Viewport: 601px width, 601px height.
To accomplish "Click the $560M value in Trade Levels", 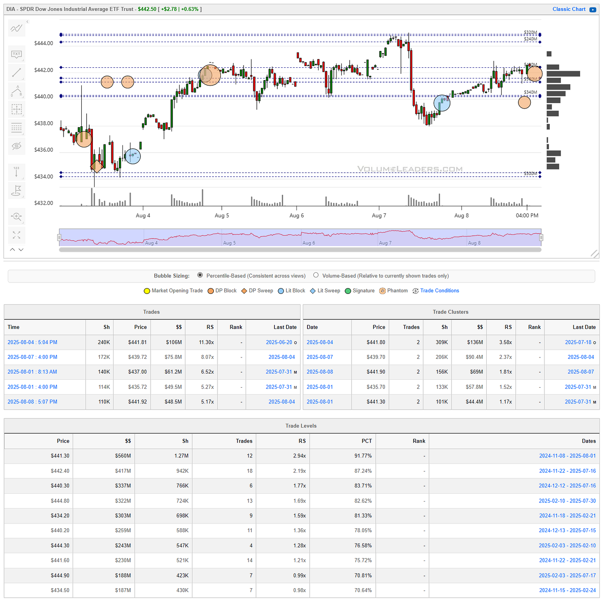I will point(123,456).
